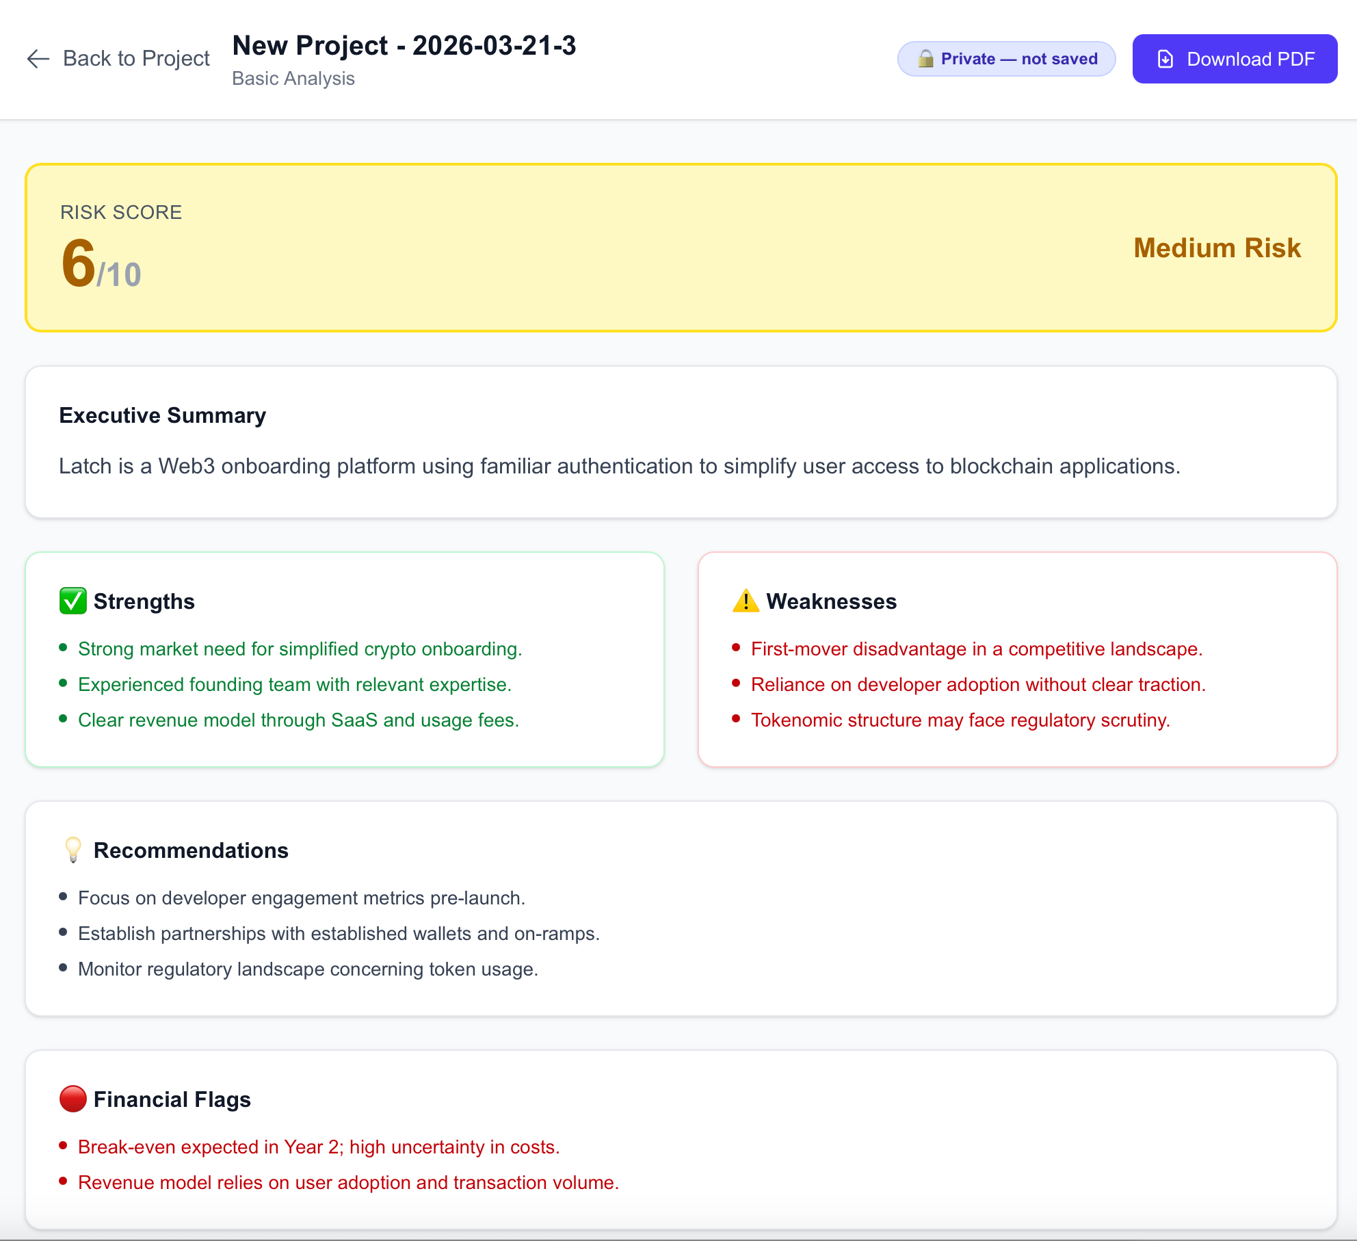Click the lock icon in privacy badge
This screenshot has width=1357, height=1241.
click(x=925, y=59)
